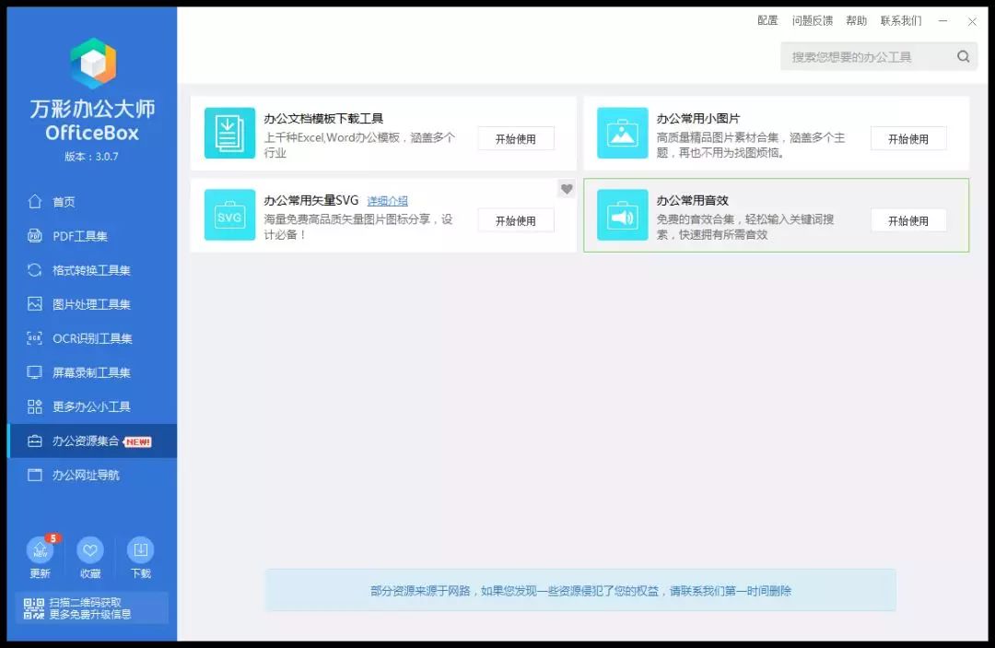995x648 pixels.
Task: Click the 详细介绍 link
Action: coord(387,201)
